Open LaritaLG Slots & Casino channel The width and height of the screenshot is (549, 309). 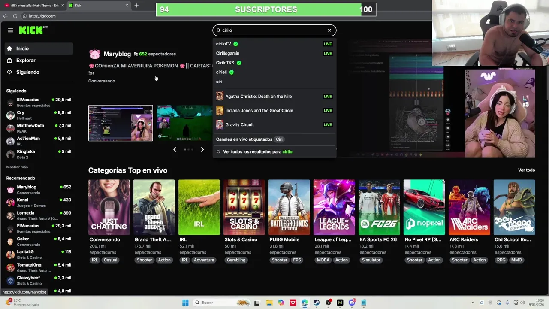[39, 254]
